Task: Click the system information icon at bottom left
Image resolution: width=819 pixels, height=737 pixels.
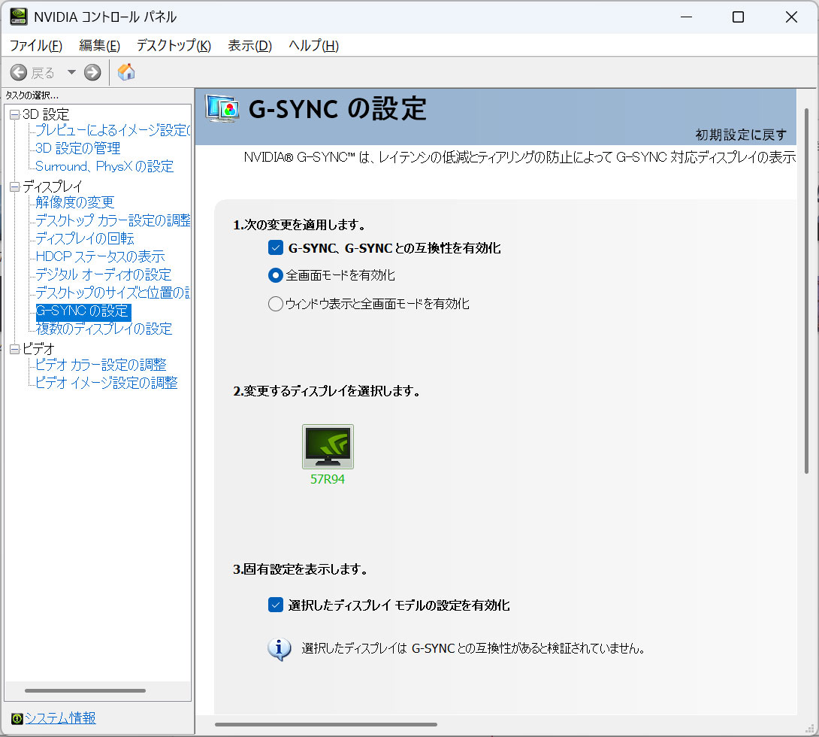Action: point(17,719)
